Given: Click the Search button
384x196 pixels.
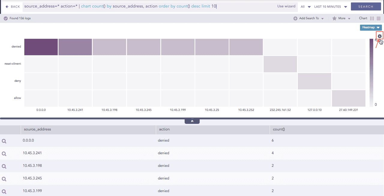Looking at the screenshot, I should (x=365, y=7).
